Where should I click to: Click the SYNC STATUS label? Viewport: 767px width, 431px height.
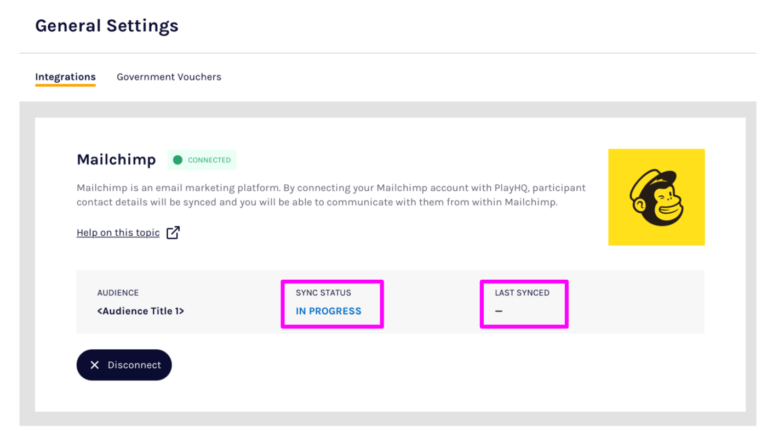[x=323, y=293]
